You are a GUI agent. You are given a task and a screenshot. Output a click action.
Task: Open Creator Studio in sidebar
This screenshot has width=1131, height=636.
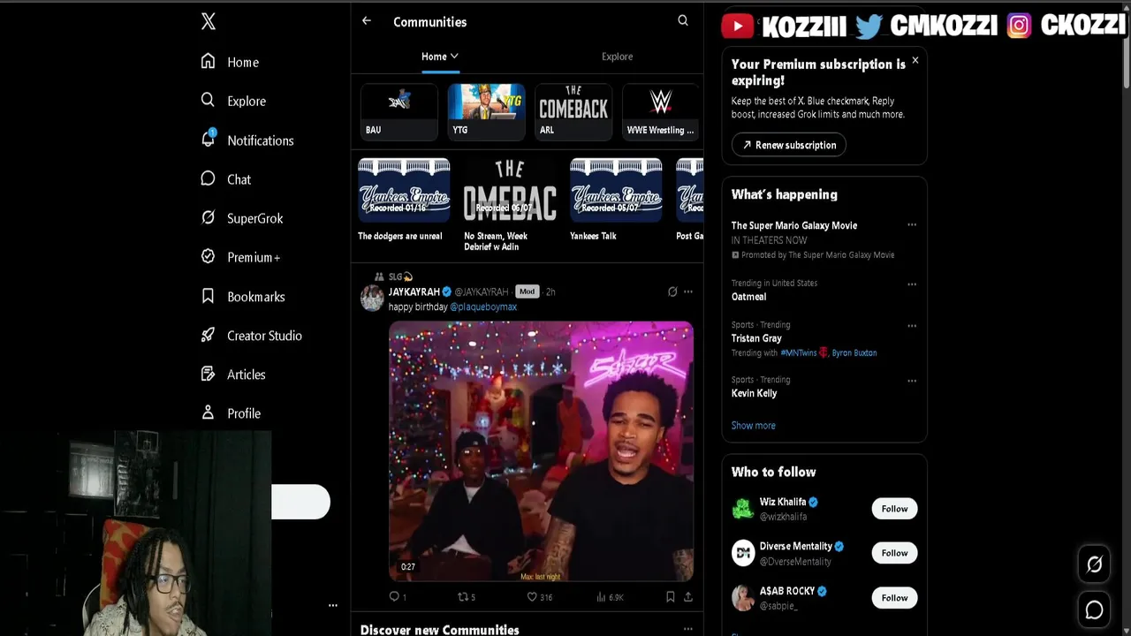pos(251,335)
